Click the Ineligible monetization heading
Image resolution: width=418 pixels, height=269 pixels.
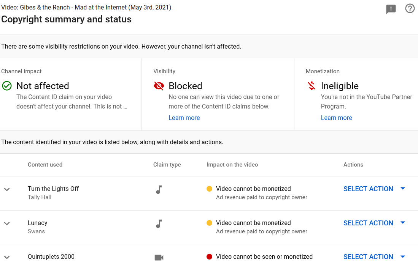pyautogui.click(x=340, y=86)
